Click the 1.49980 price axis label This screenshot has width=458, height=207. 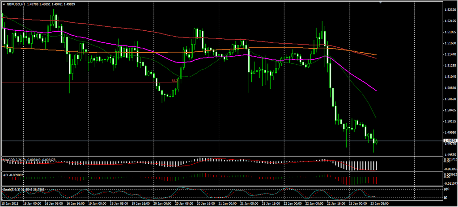(x=450, y=132)
